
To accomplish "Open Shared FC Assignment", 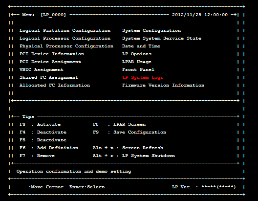I will tap(49, 78).
